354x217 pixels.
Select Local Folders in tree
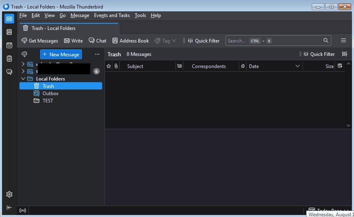click(x=51, y=79)
